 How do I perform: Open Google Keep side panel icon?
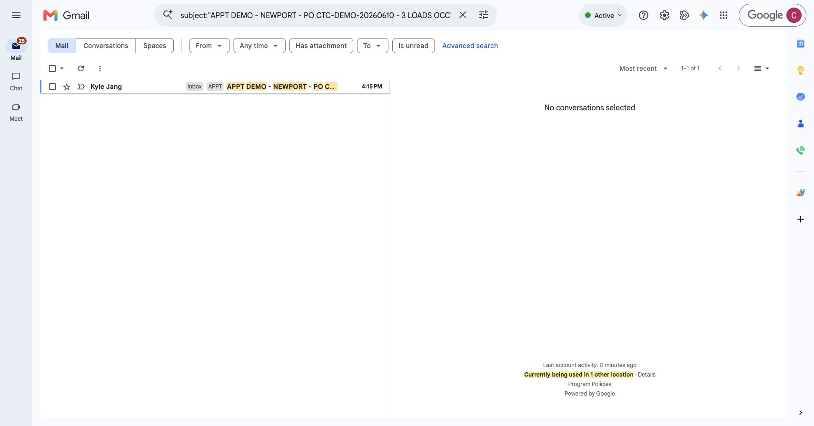click(801, 70)
